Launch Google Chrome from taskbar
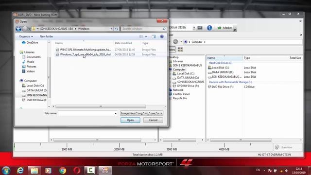The width and height of the screenshot is (311, 175). point(63,171)
